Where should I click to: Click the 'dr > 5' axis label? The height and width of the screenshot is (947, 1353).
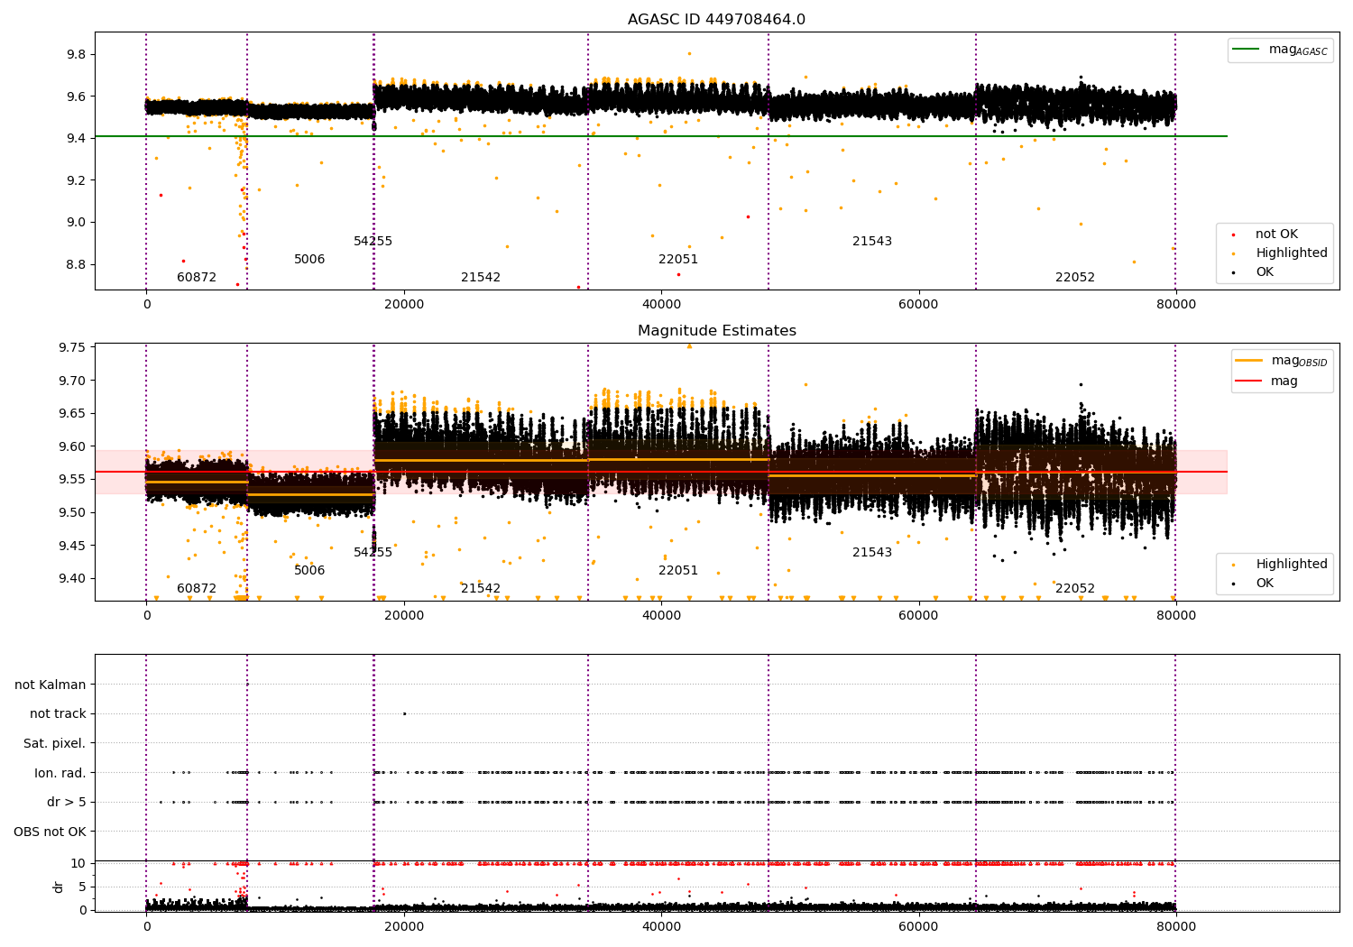click(x=67, y=802)
